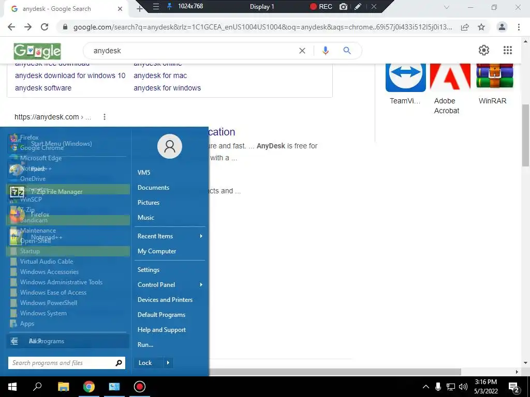Expand the Windows Administrative Tools folder
This screenshot has width=530, height=397.
(61, 282)
